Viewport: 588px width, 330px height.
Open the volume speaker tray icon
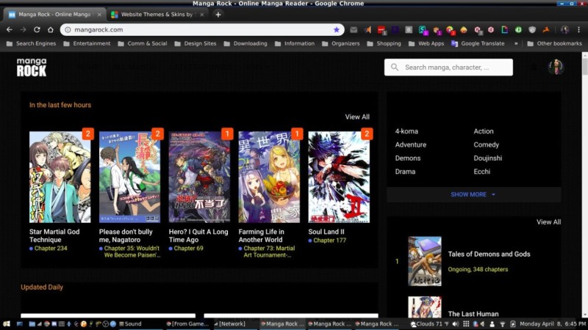point(455,324)
